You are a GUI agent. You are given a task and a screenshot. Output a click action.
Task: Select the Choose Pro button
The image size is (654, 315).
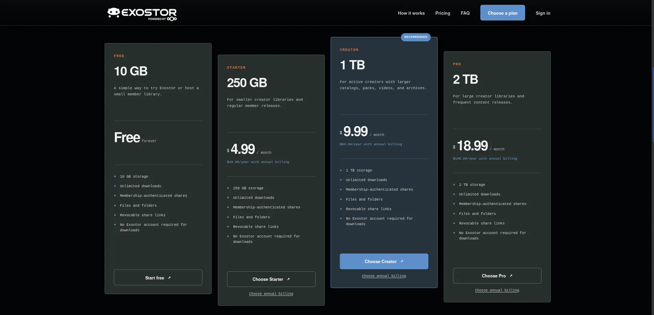point(497,276)
